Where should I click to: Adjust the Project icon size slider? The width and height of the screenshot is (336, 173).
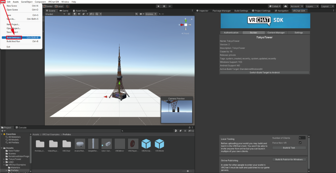(188, 171)
